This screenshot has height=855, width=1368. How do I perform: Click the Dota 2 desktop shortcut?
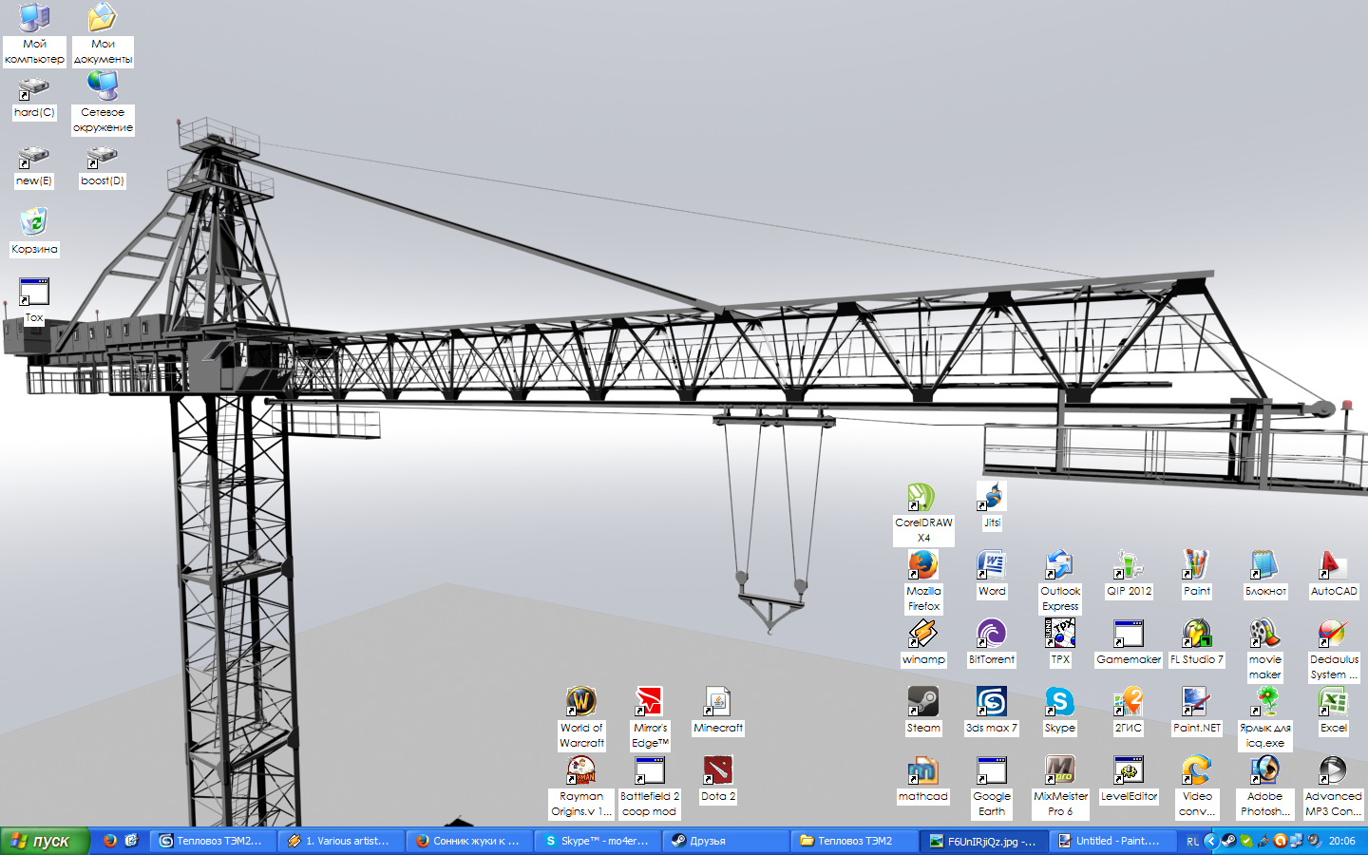[718, 771]
